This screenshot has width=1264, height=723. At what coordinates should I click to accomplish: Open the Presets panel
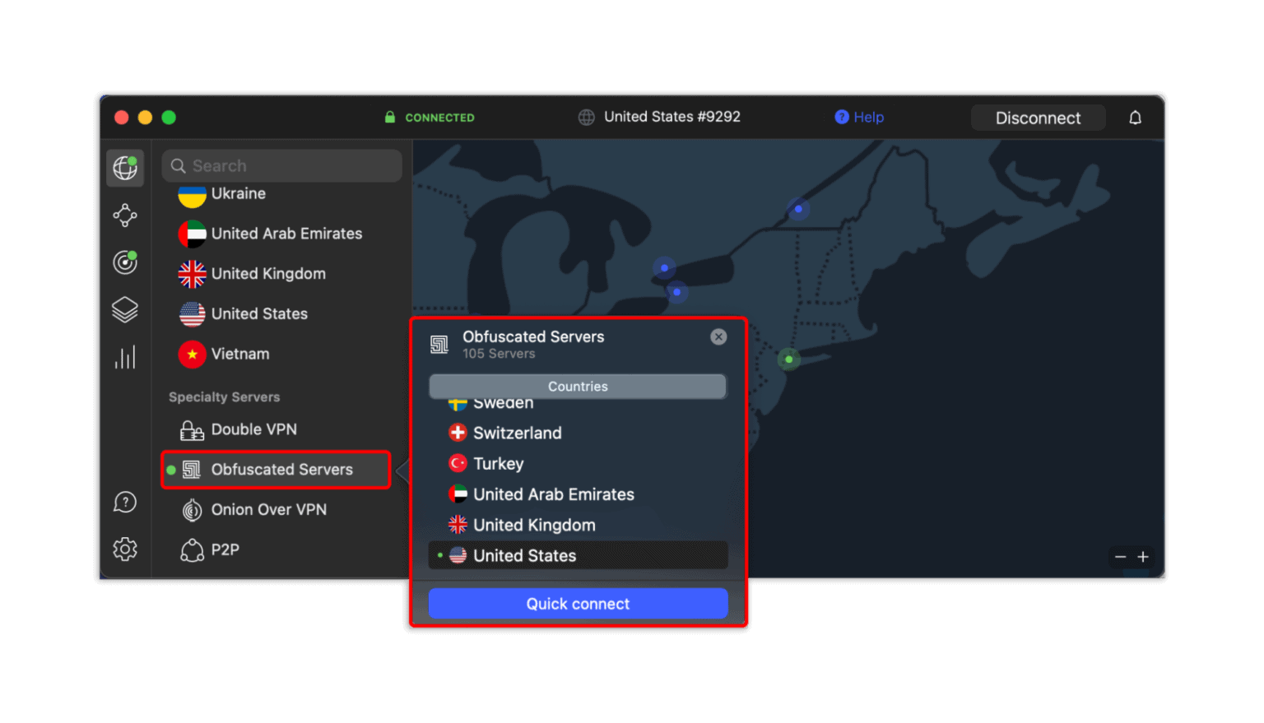tap(124, 309)
